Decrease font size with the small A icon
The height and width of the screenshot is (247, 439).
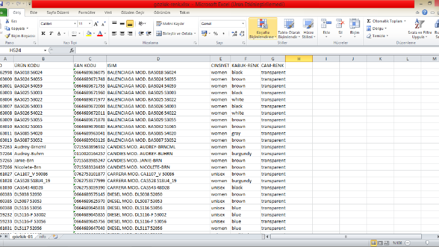point(104,24)
